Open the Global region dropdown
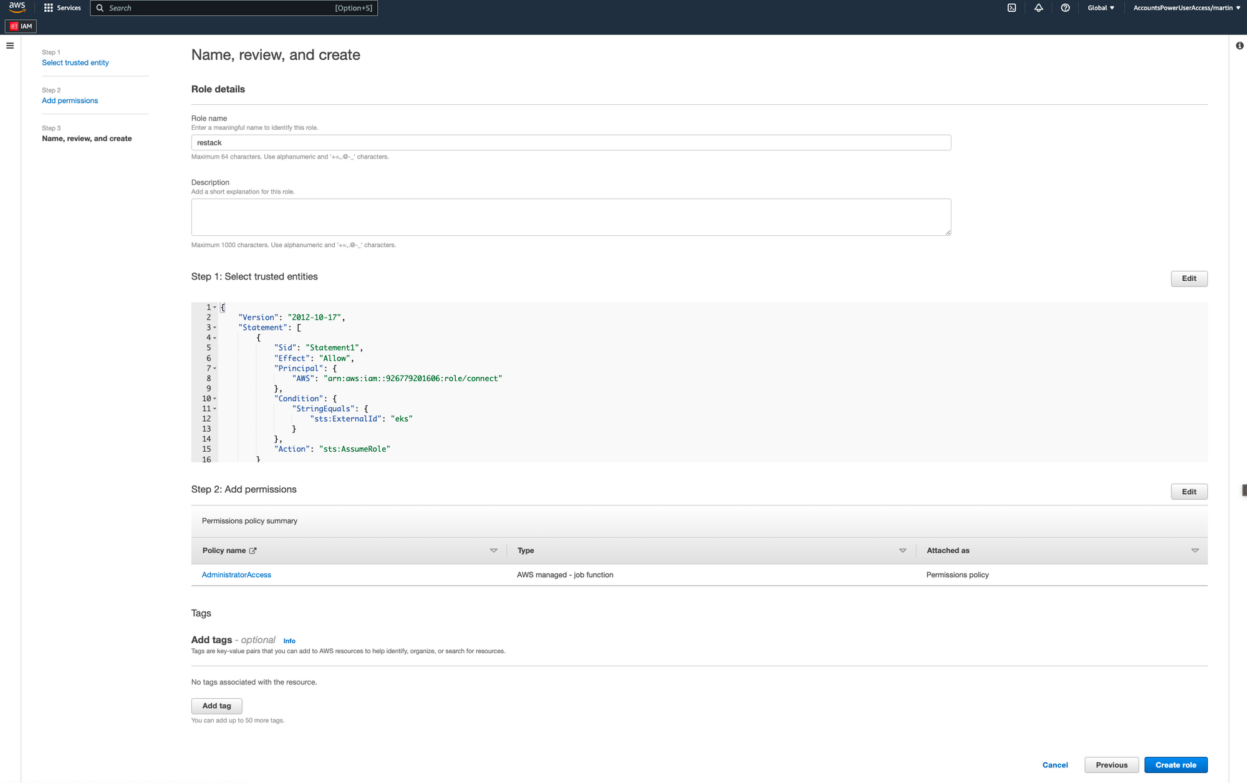 point(1101,7)
